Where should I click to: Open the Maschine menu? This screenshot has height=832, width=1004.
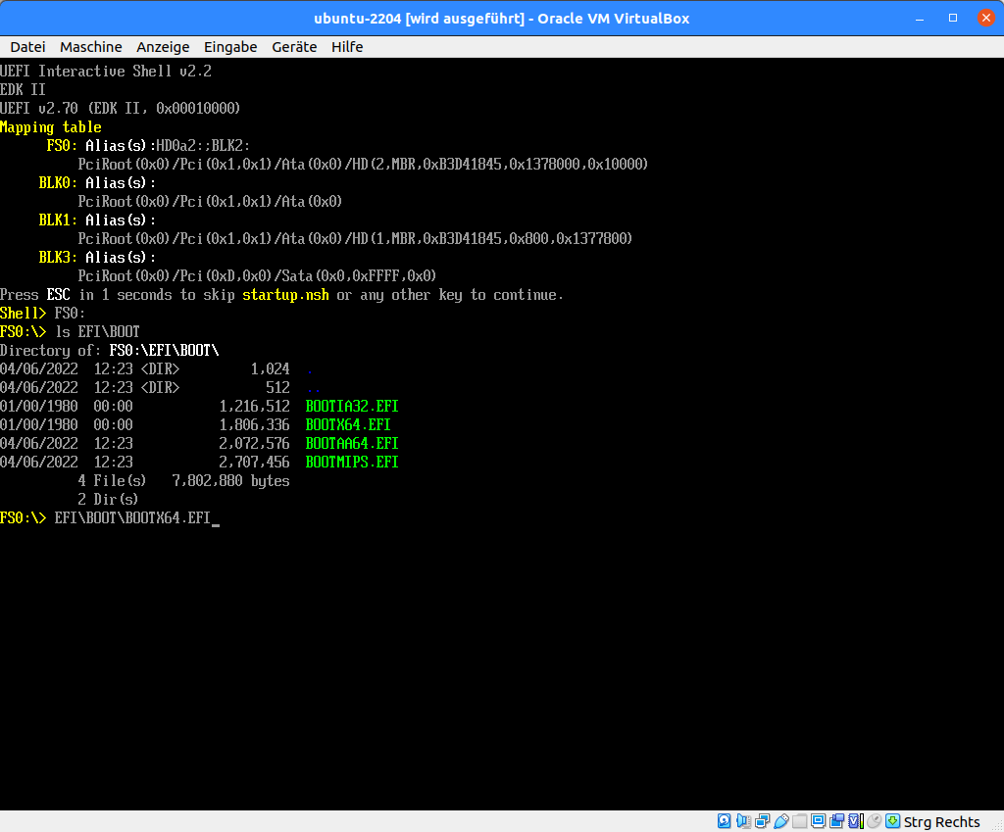90,46
